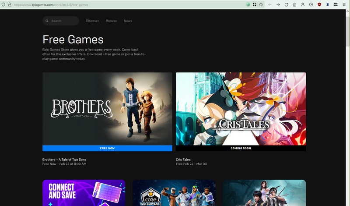
Task: Open the News tab in store navigation
Action: [x=128, y=21]
